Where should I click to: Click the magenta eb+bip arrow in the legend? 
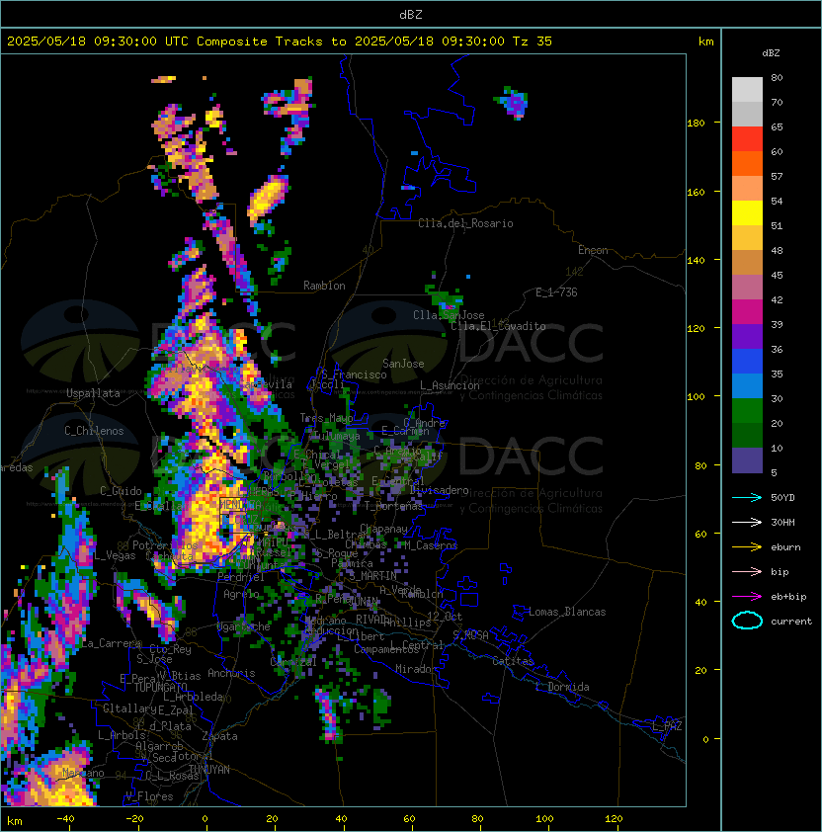tap(747, 597)
